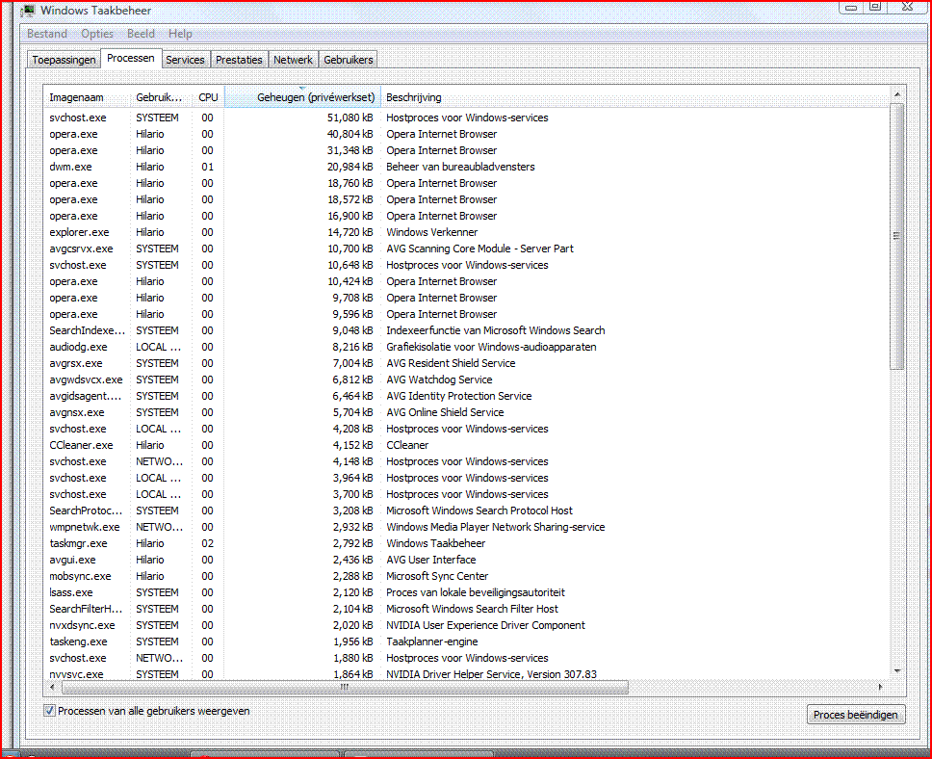Select the nvxdsync.exe process row

pos(466,625)
